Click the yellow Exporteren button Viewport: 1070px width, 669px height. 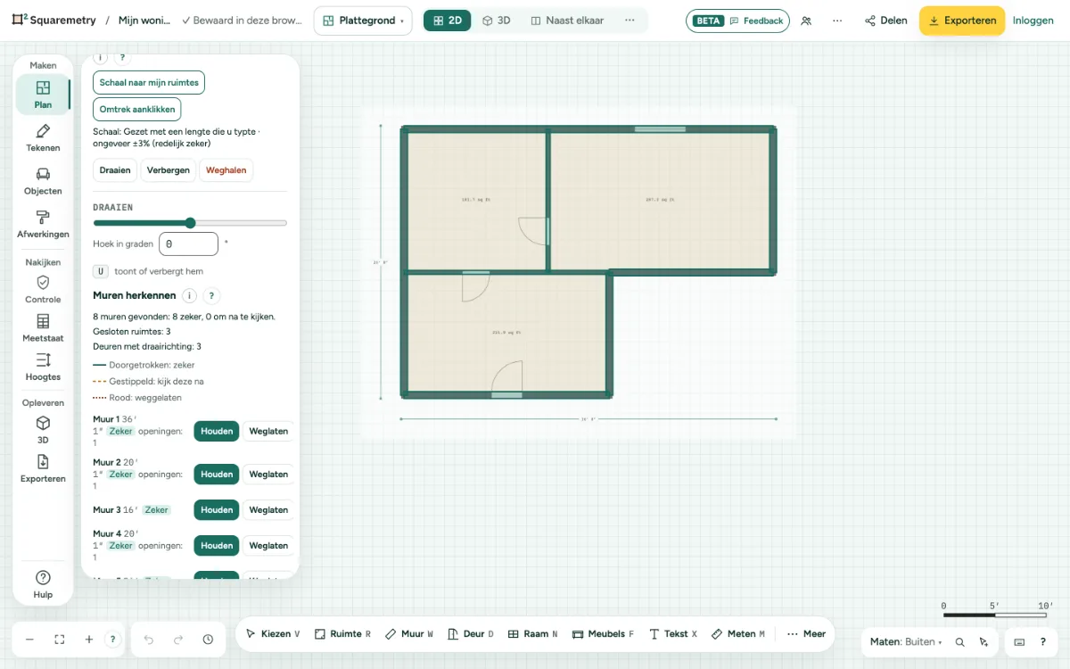pyautogui.click(x=962, y=21)
